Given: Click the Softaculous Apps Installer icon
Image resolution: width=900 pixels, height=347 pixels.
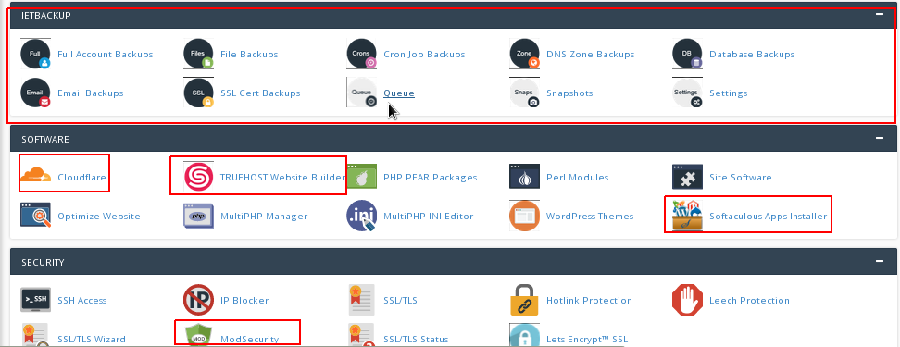Looking at the screenshot, I should (688, 216).
